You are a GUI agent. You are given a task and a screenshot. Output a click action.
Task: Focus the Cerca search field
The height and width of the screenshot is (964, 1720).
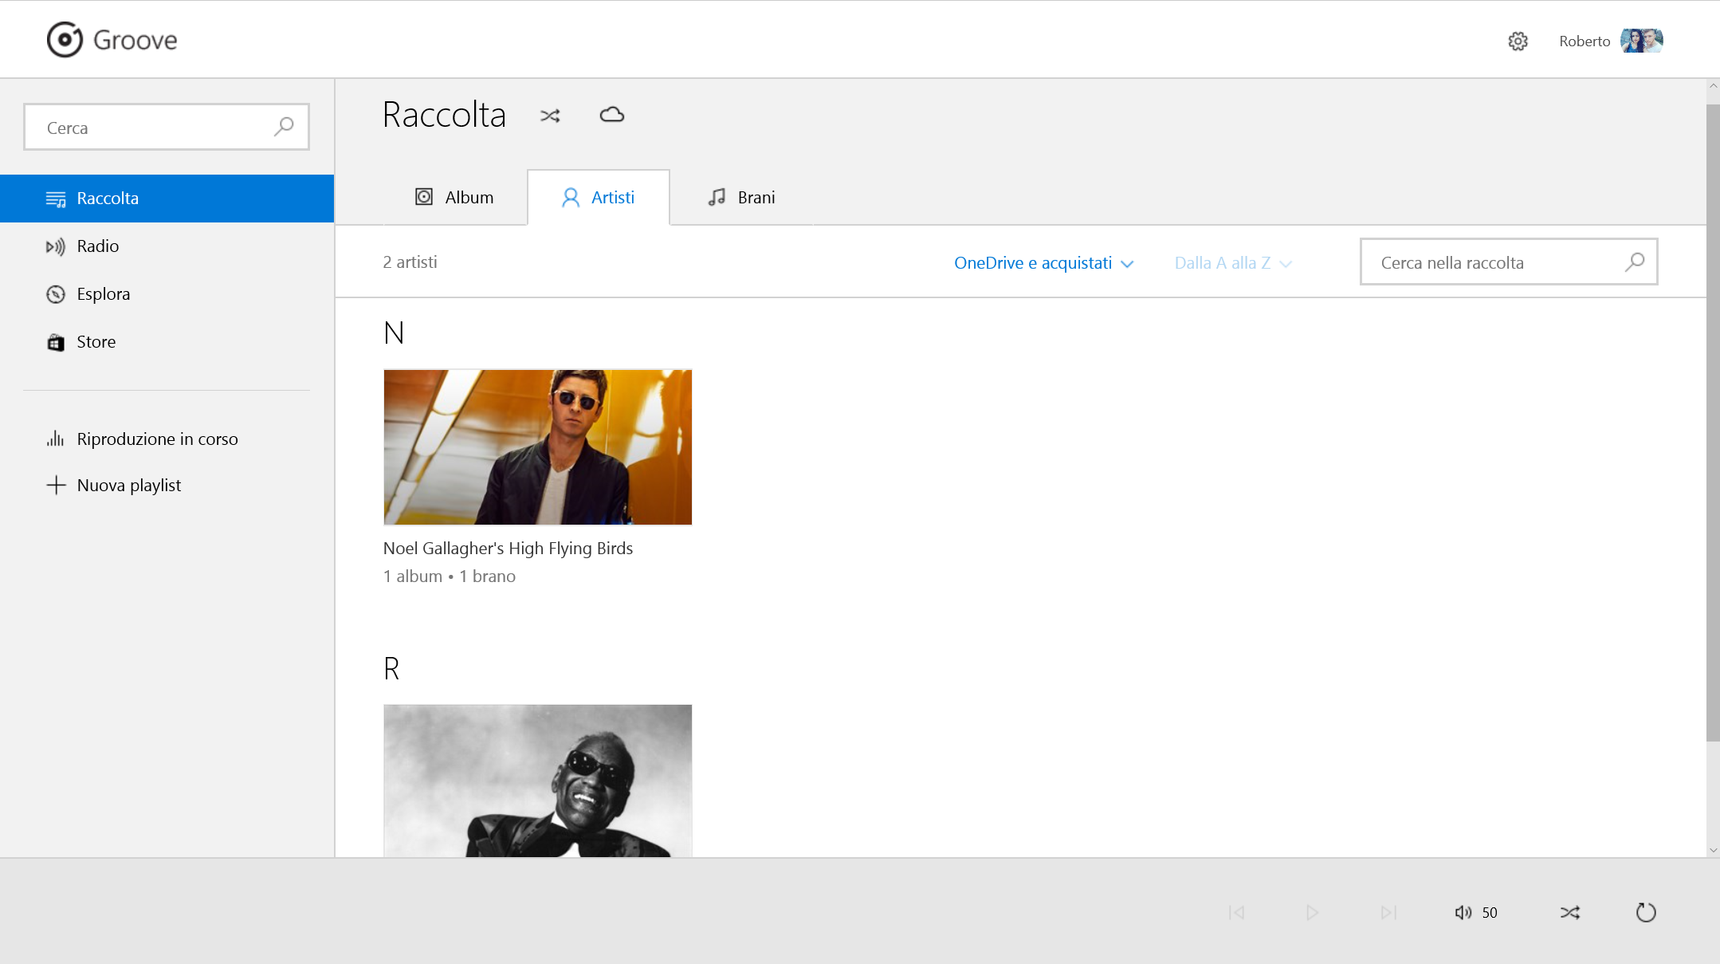click(167, 127)
